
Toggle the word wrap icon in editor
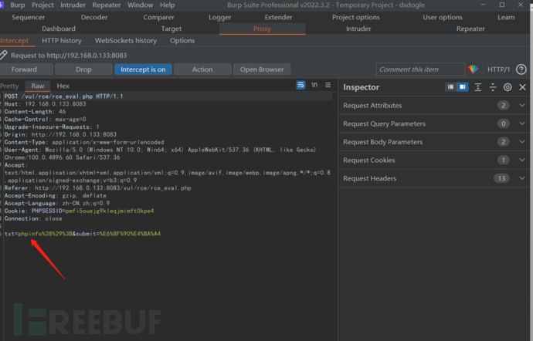click(x=300, y=85)
